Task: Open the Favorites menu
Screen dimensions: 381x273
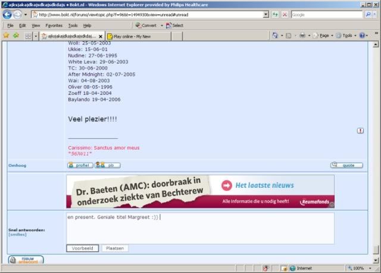Action: pos(54,25)
